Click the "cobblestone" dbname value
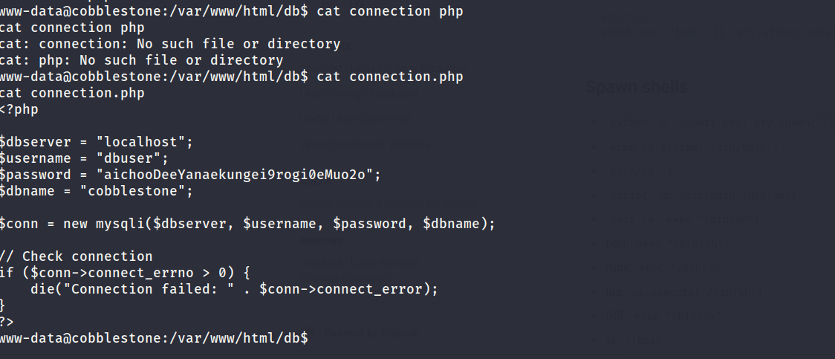 (x=137, y=191)
